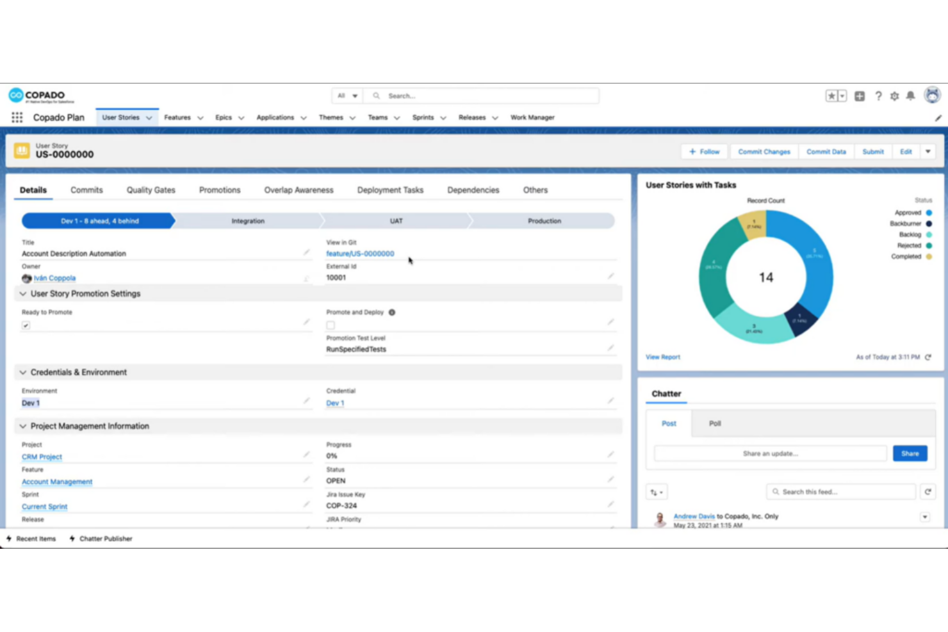This screenshot has height=632, width=948.
Task: Edit the External Id pencil icon
Action: [x=610, y=276]
